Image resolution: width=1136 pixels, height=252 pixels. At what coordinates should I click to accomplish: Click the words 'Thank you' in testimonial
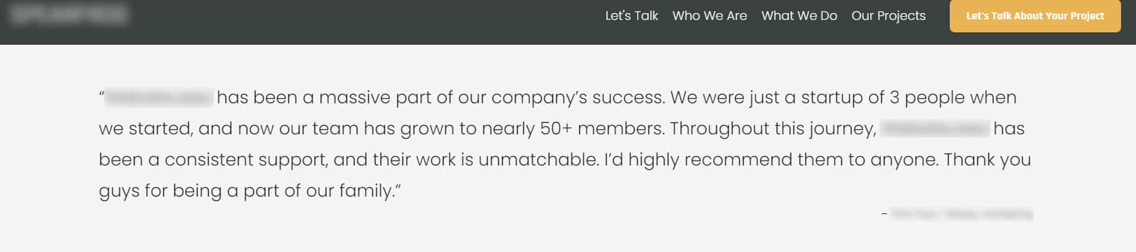(x=987, y=160)
